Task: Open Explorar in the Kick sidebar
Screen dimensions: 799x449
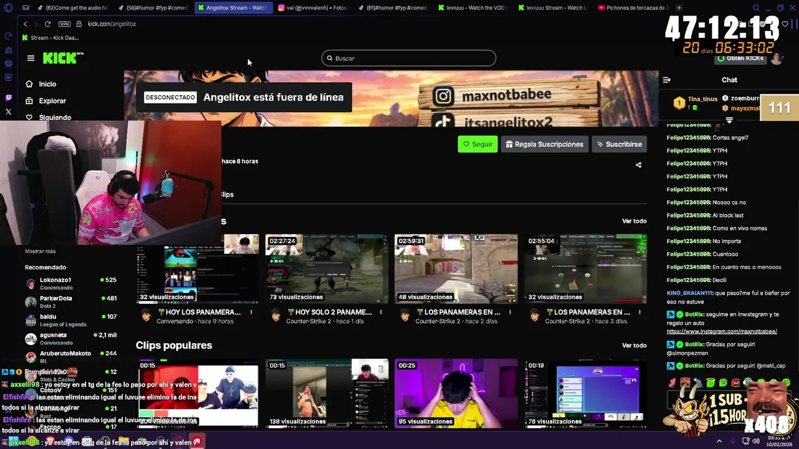Action: click(52, 100)
